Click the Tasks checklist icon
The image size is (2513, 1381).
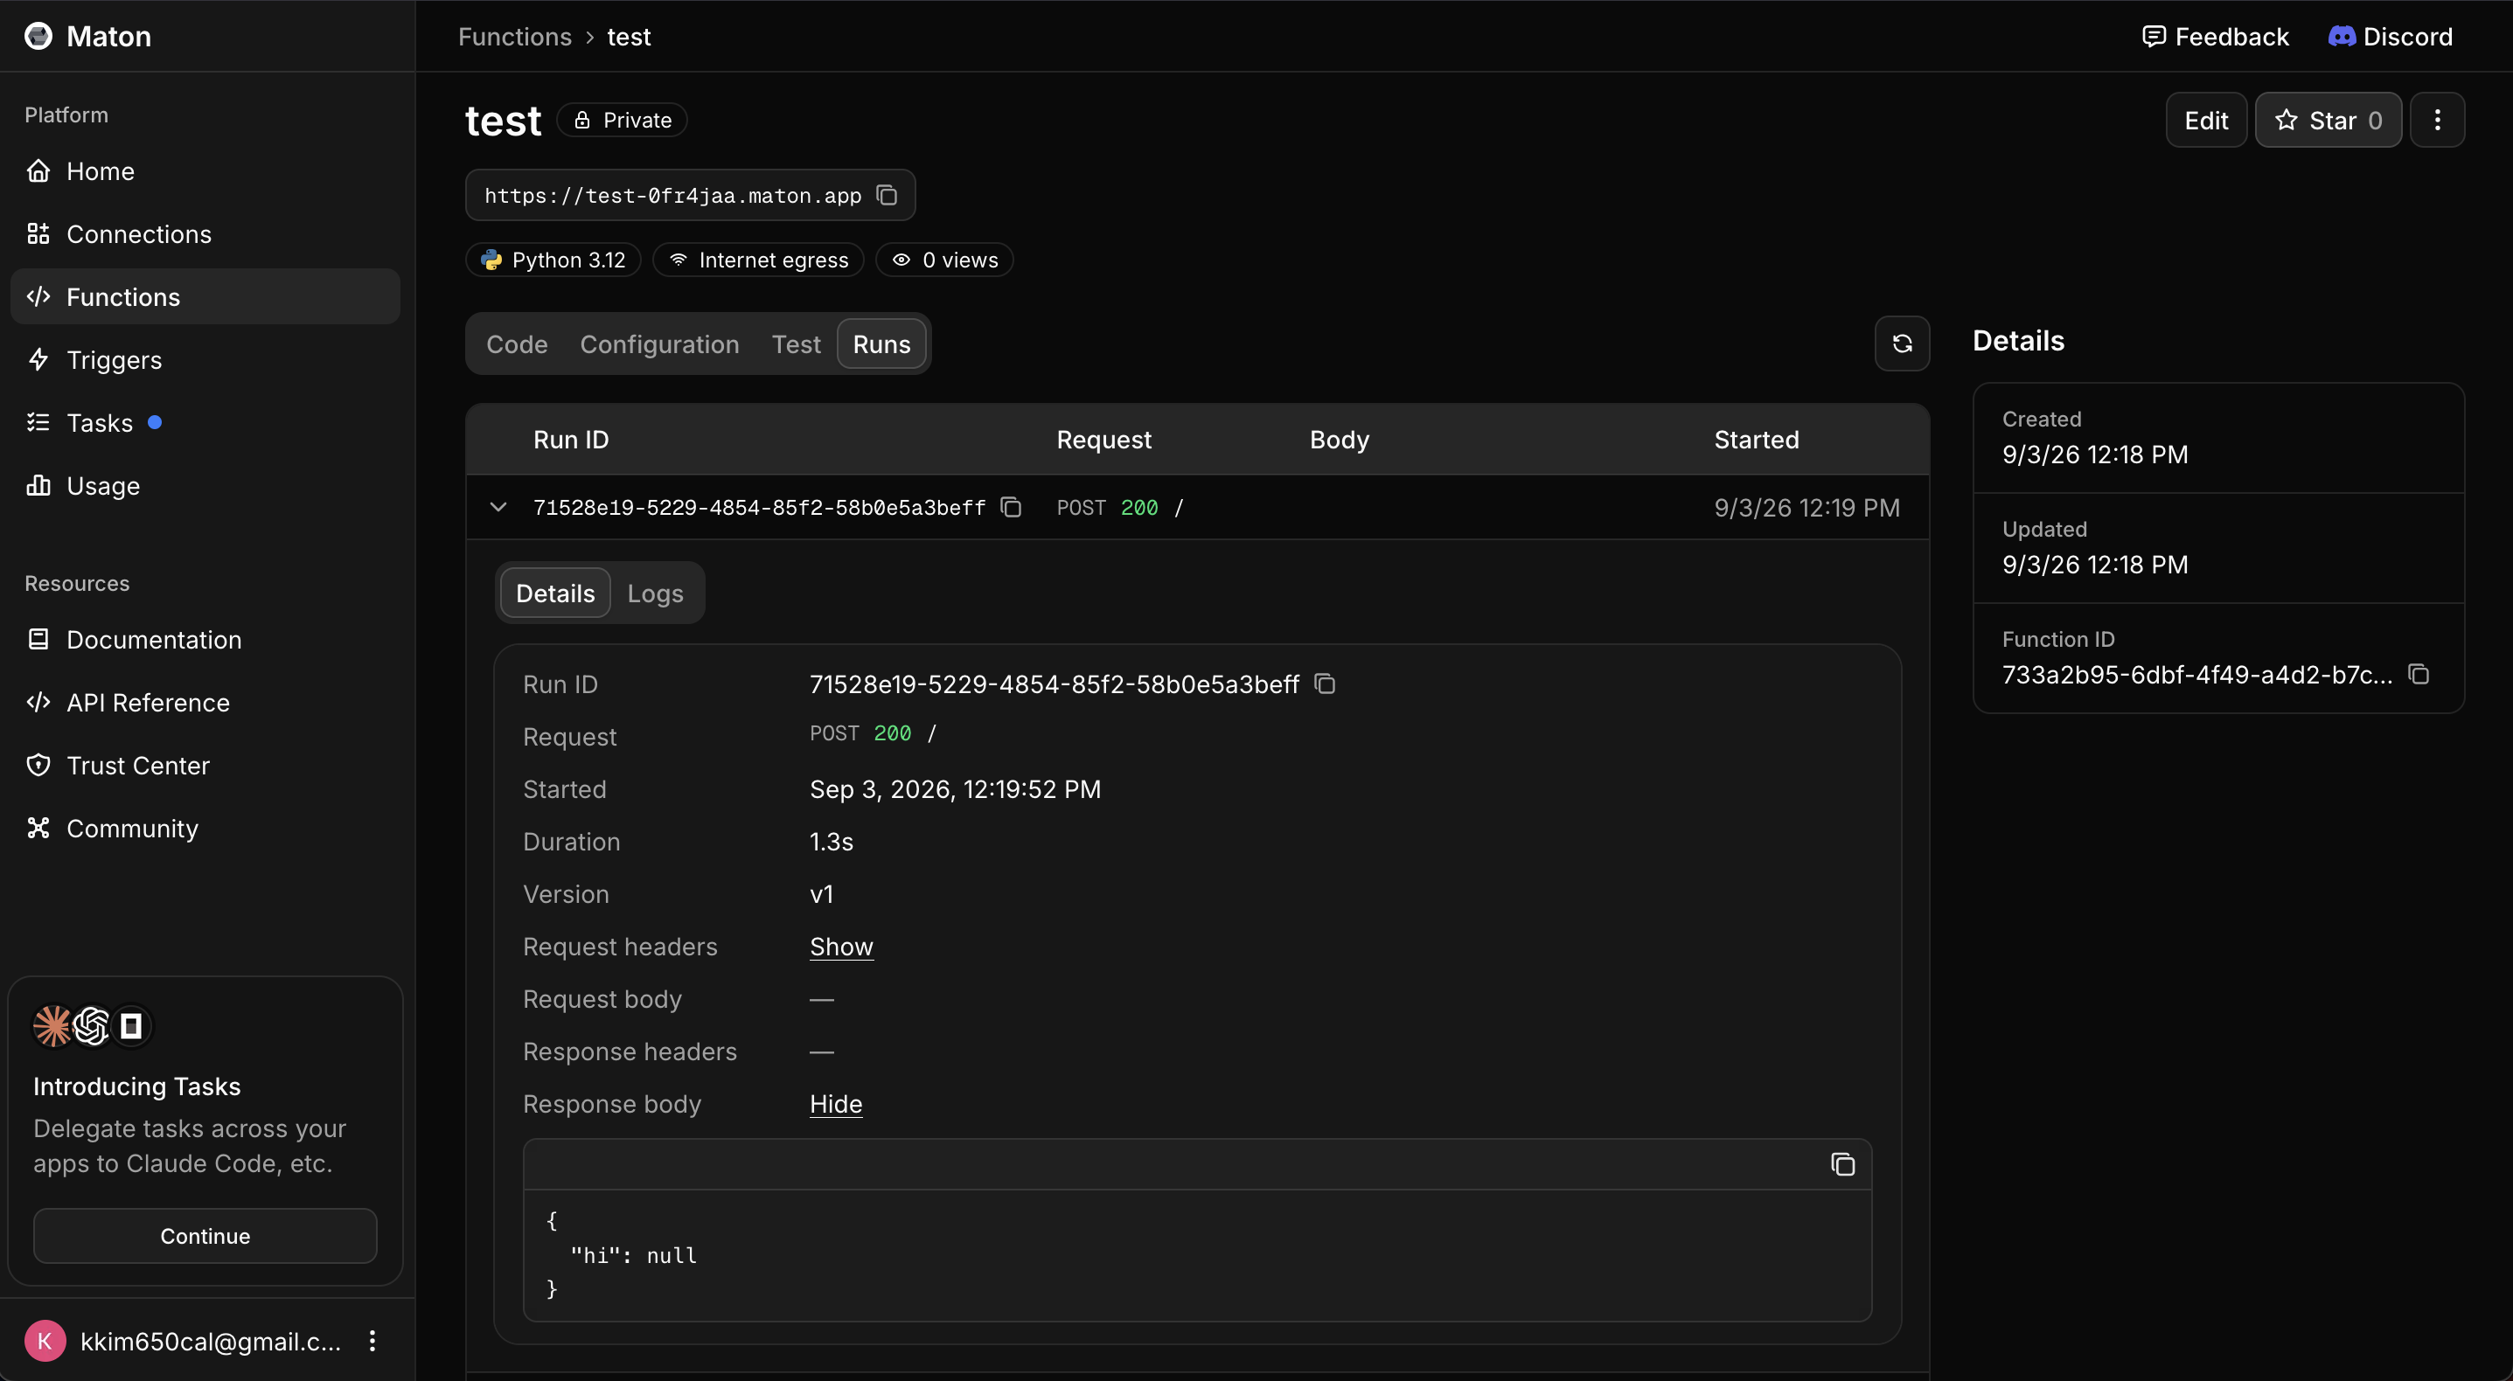[38, 422]
